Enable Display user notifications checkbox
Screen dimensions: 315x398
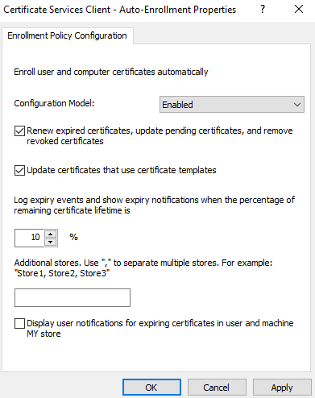pyautogui.click(x=19, y=324)
